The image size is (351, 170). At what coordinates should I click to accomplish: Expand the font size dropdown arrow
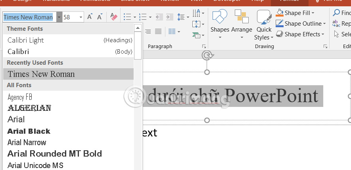click(x=81, y=17)
